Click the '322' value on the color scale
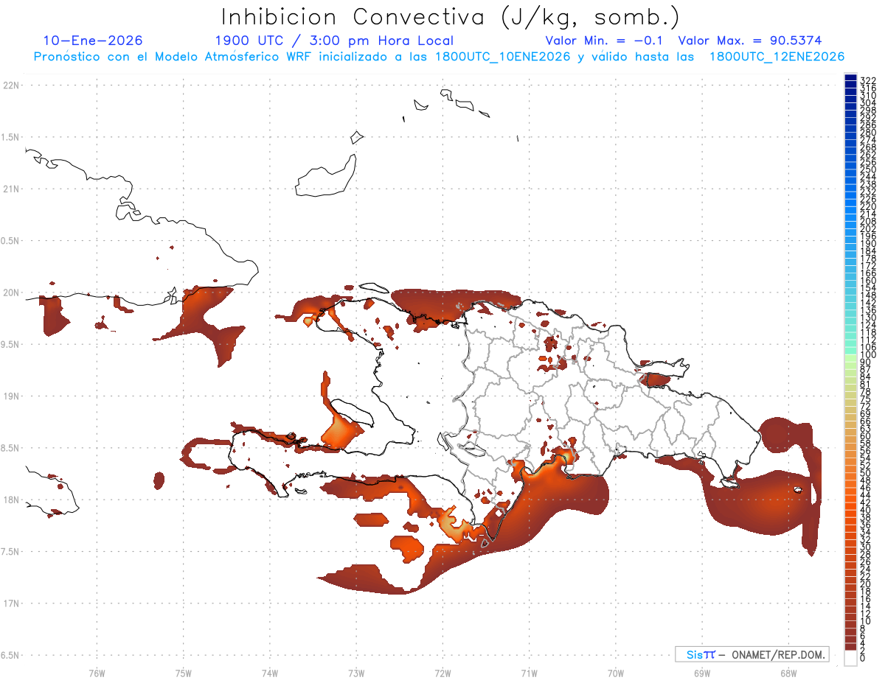Image resolution: width=885 pixels, height=683 pixels. coord(867,80)
